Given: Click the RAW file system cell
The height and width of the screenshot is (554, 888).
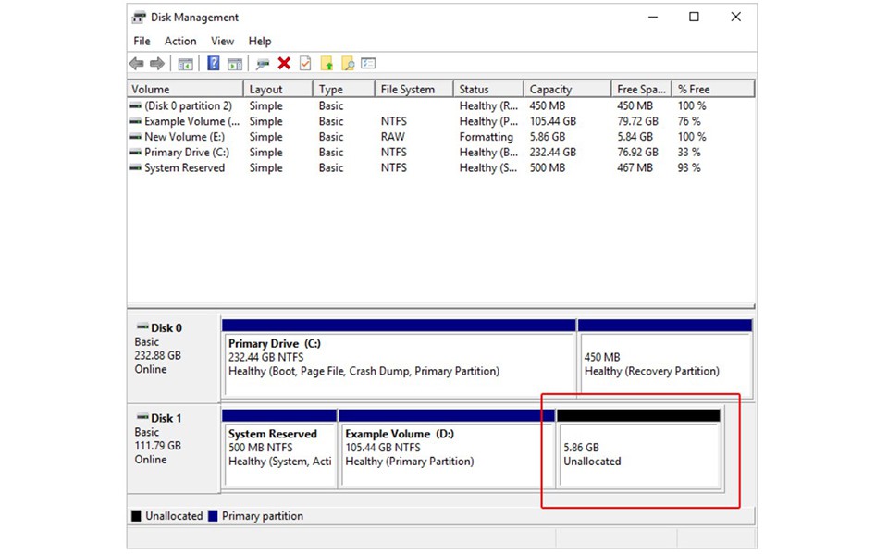Looking at the screenshot, I should click(392, 137).
